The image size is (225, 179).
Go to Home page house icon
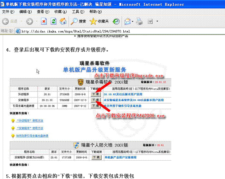point(63,21)
